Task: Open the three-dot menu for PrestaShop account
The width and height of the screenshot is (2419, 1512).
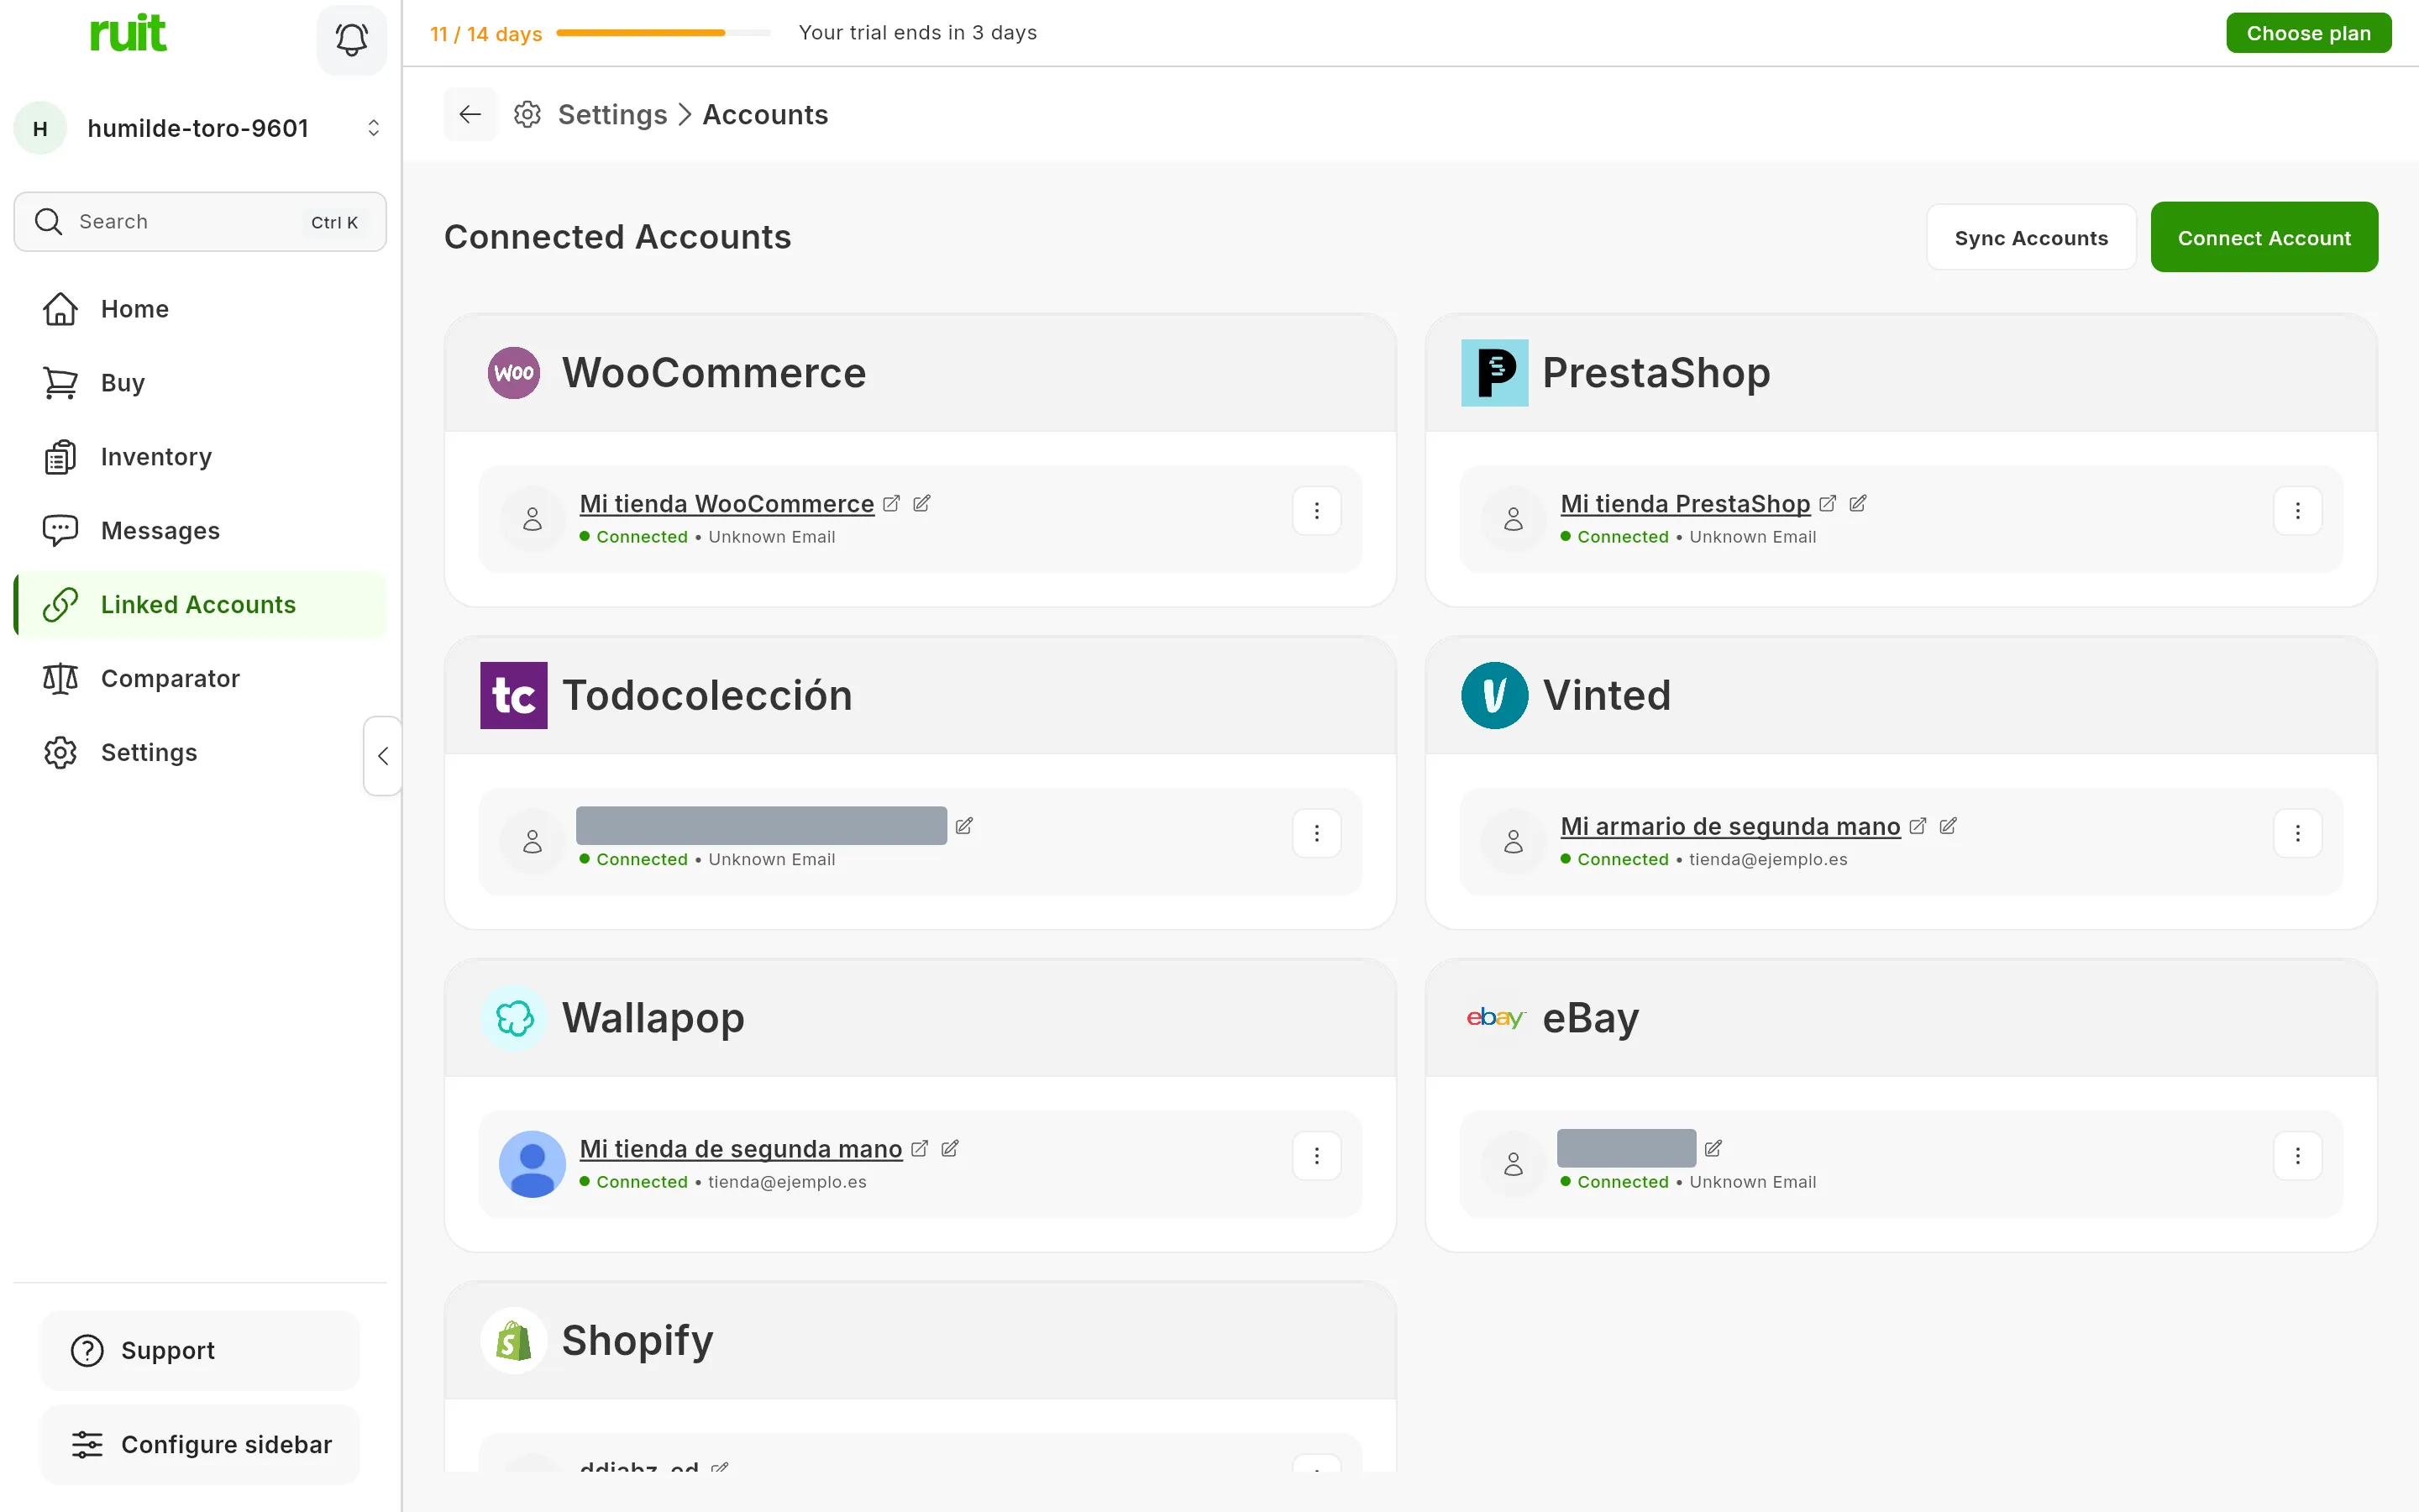Action: [x=2297, y=511]
